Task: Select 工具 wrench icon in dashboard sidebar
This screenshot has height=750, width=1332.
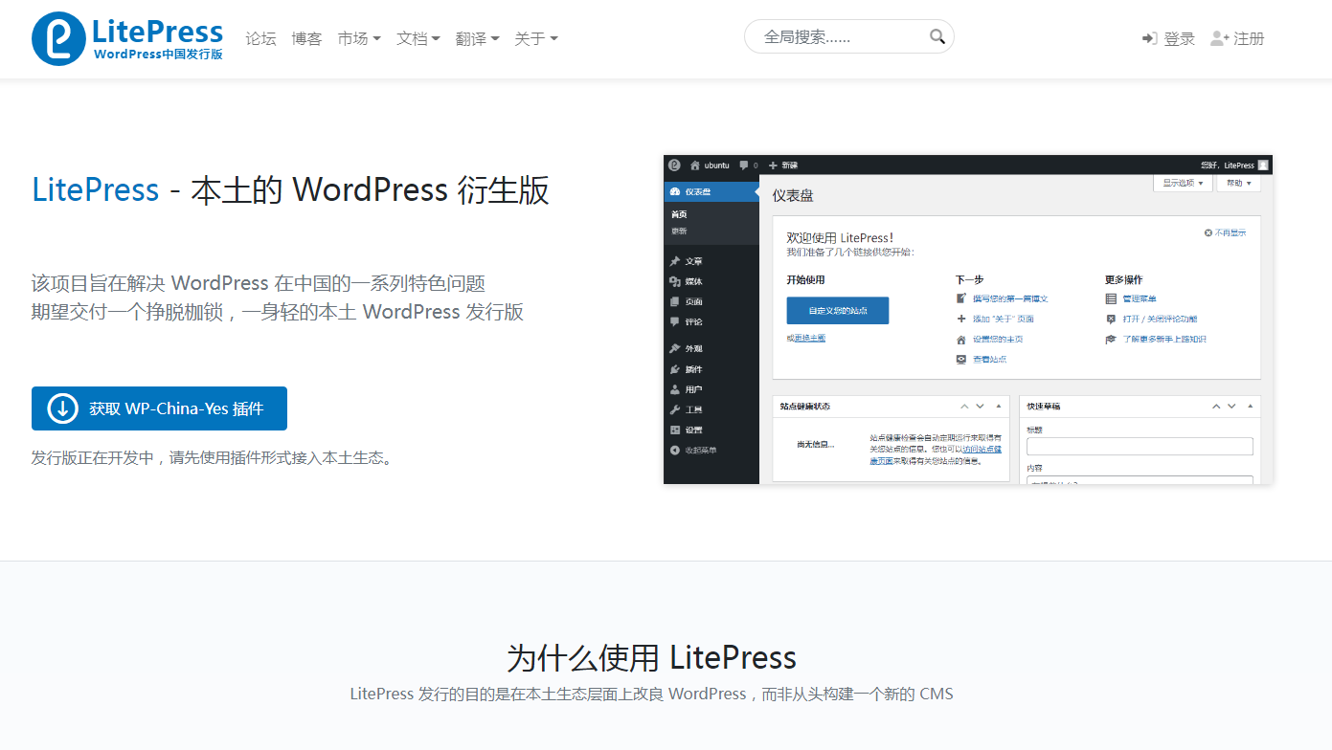Action: [674, 409]
